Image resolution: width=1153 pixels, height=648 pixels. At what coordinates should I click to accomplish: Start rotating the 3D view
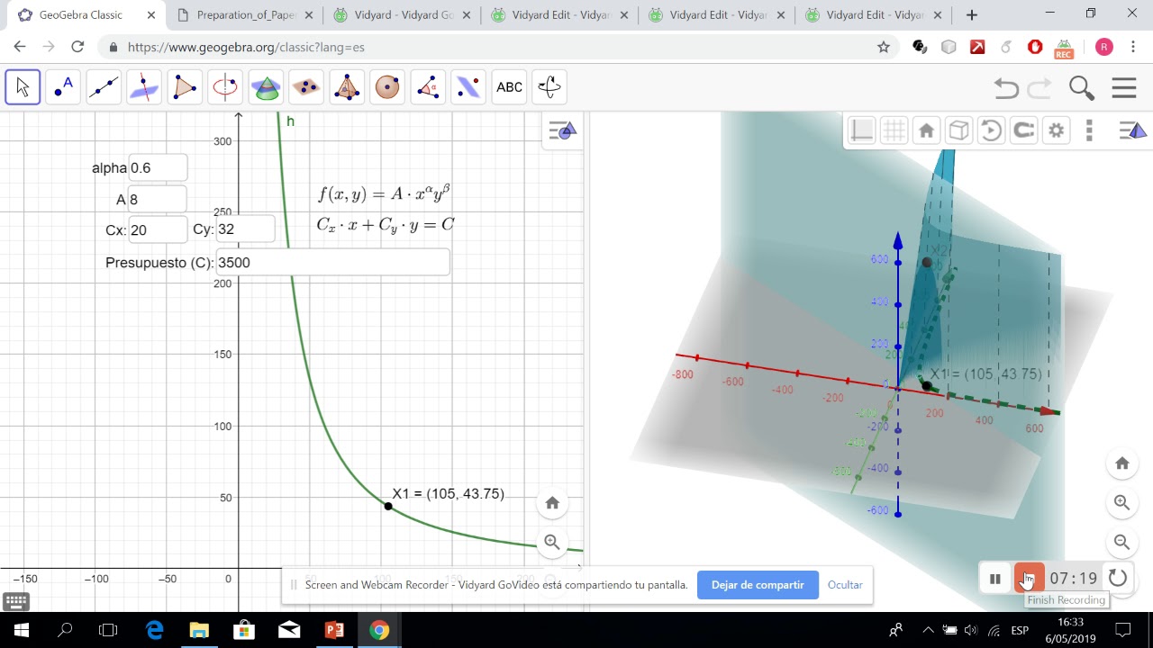click(x=991, y=130)
